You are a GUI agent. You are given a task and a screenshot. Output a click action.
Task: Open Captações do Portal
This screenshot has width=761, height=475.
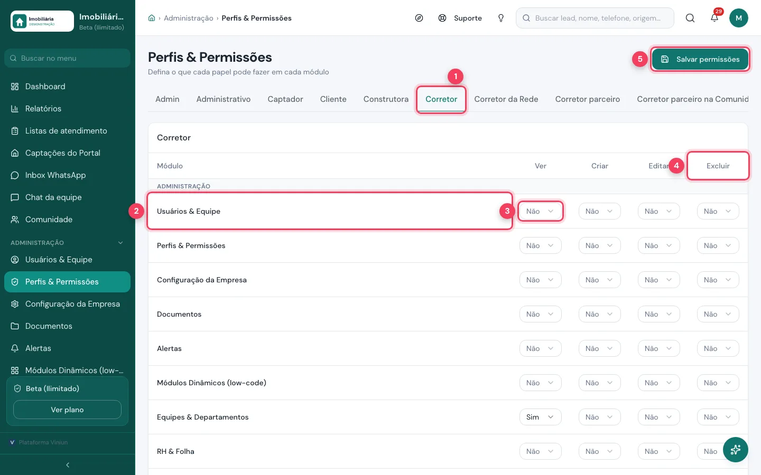coord(68,153)
